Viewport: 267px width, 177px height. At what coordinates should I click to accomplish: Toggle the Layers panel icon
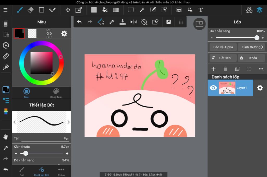(x=259, y=10)
